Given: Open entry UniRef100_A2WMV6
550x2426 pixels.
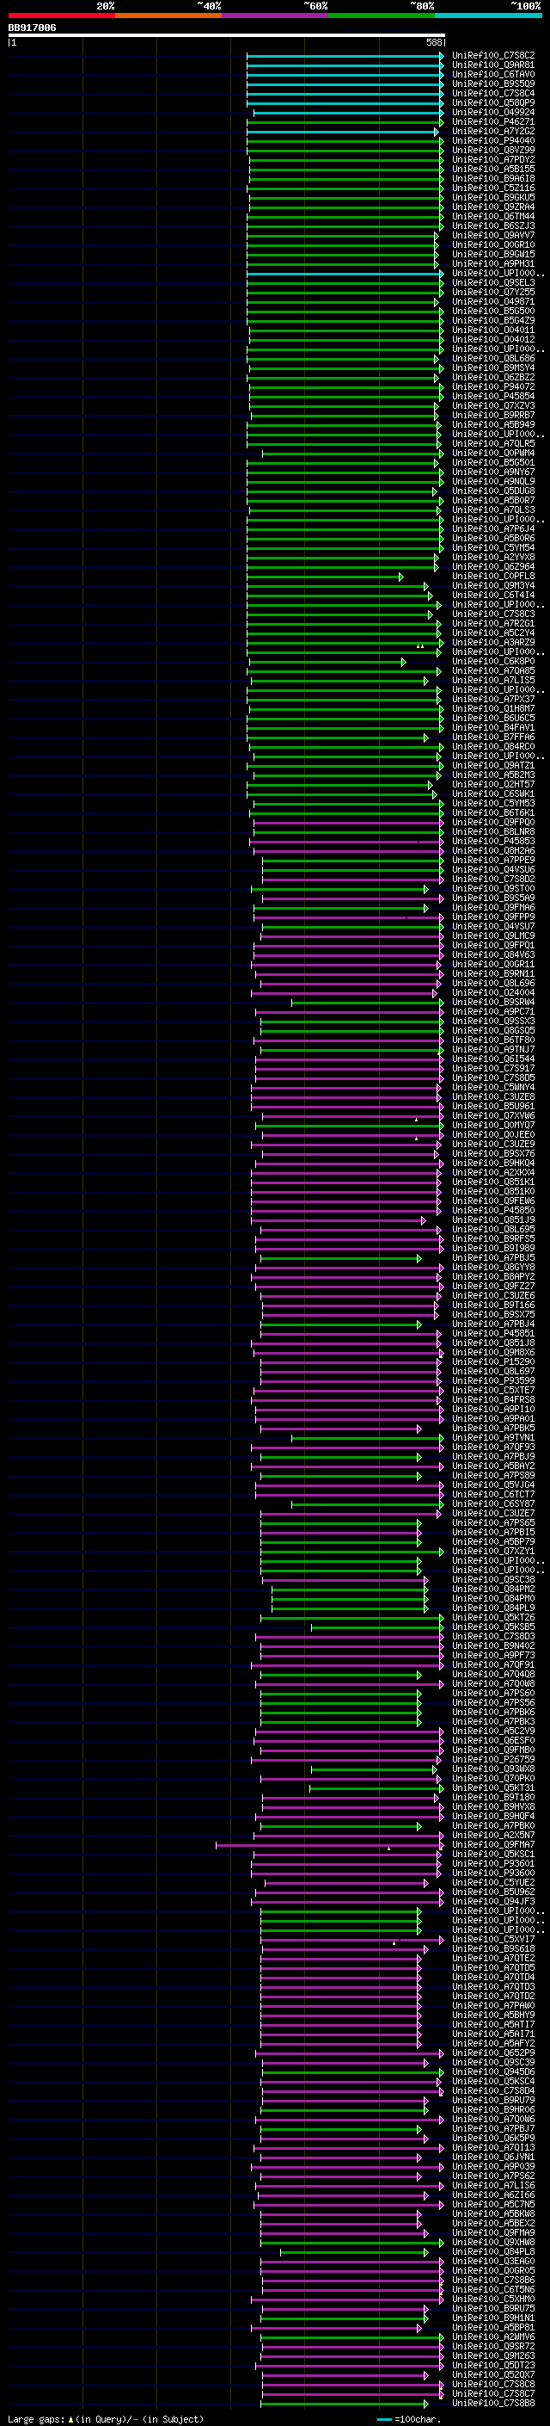Looking at the screenshot, I should pos(493,2336).
